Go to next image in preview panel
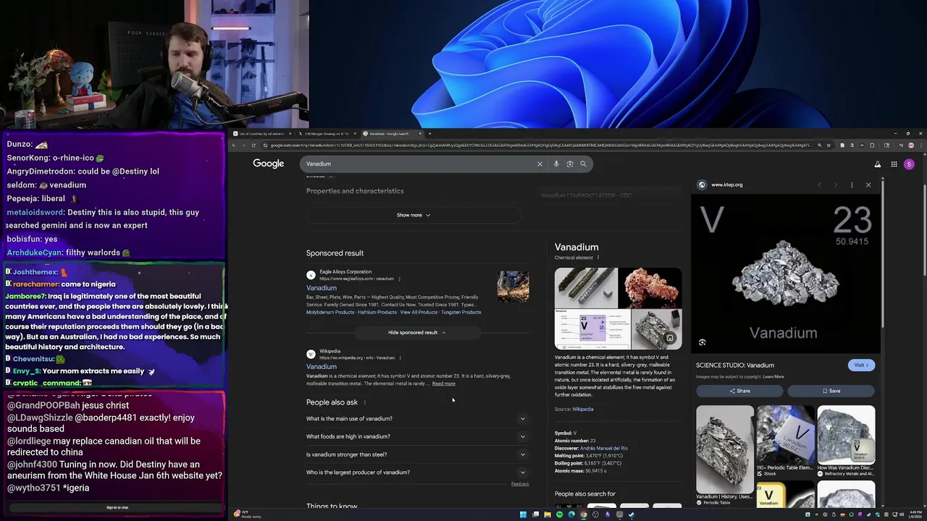The width and height of the screenshot is (927, 521). [836, 185]
